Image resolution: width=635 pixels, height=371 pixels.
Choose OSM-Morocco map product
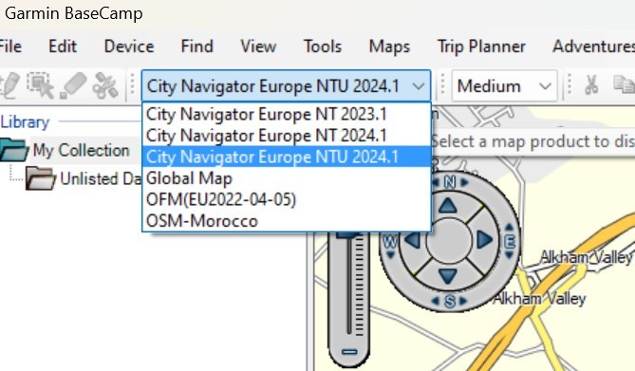point(287,221)
